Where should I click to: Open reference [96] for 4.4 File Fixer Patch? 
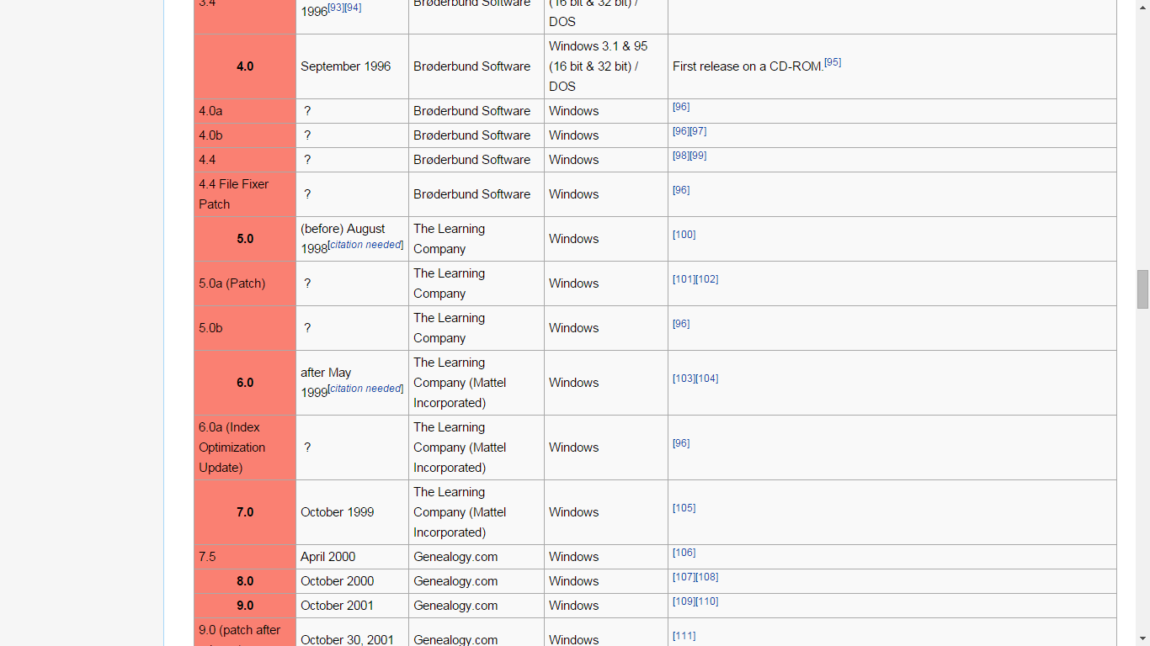[681, 190]
